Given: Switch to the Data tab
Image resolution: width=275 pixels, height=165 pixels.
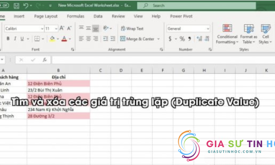Looking at the screenshot, I should (98, 16).
